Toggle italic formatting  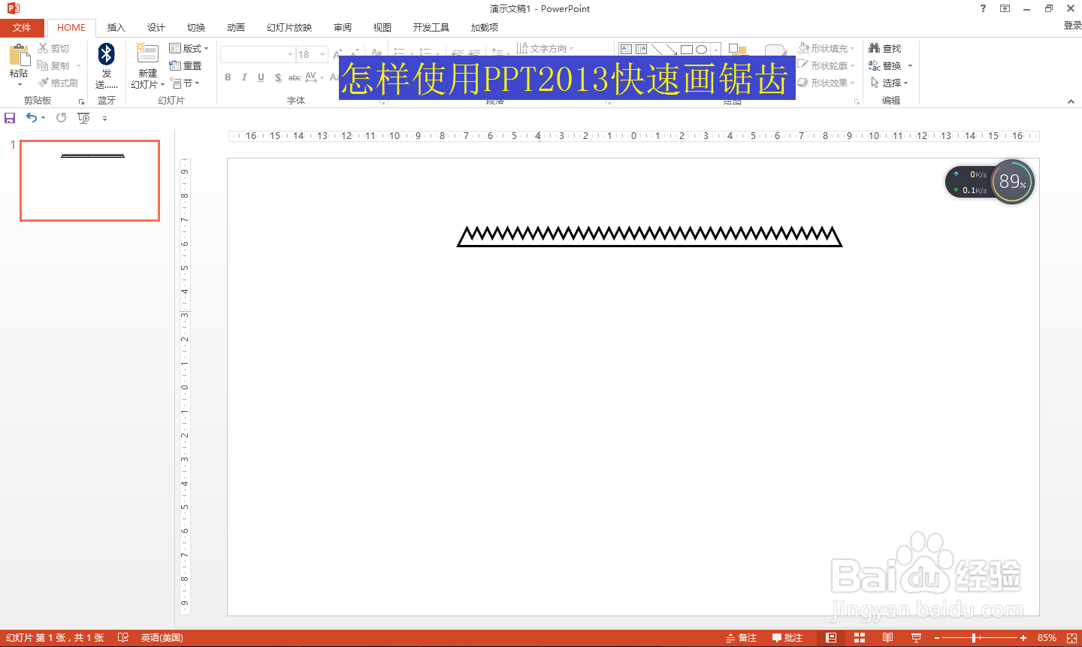point(244,77)
